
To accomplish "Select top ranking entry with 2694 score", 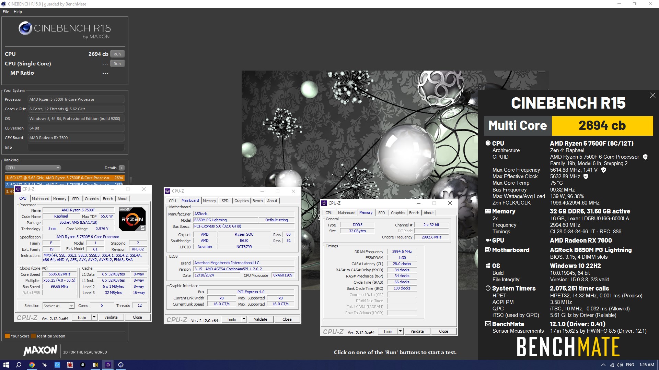I will click(x=65, y=178).
